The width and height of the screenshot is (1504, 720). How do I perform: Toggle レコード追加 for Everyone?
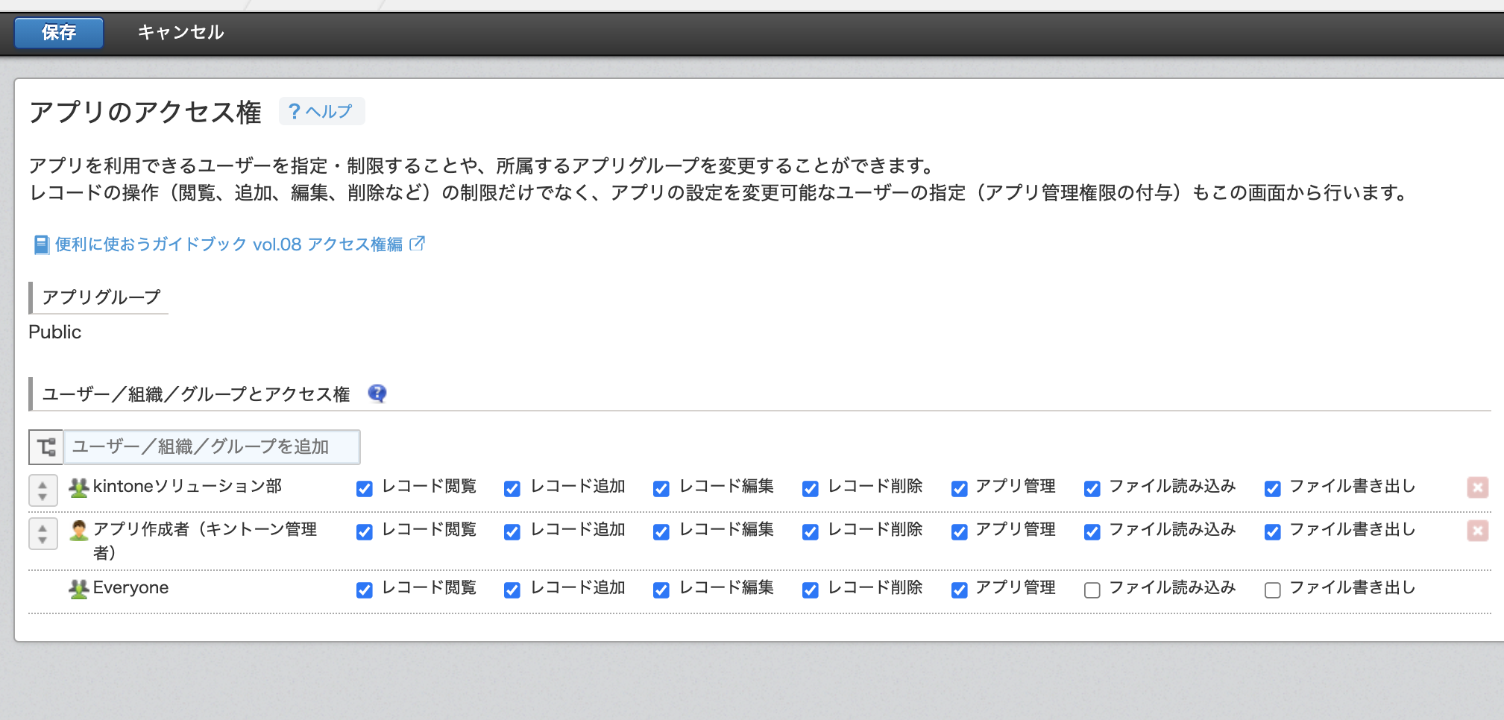[512, 590]
